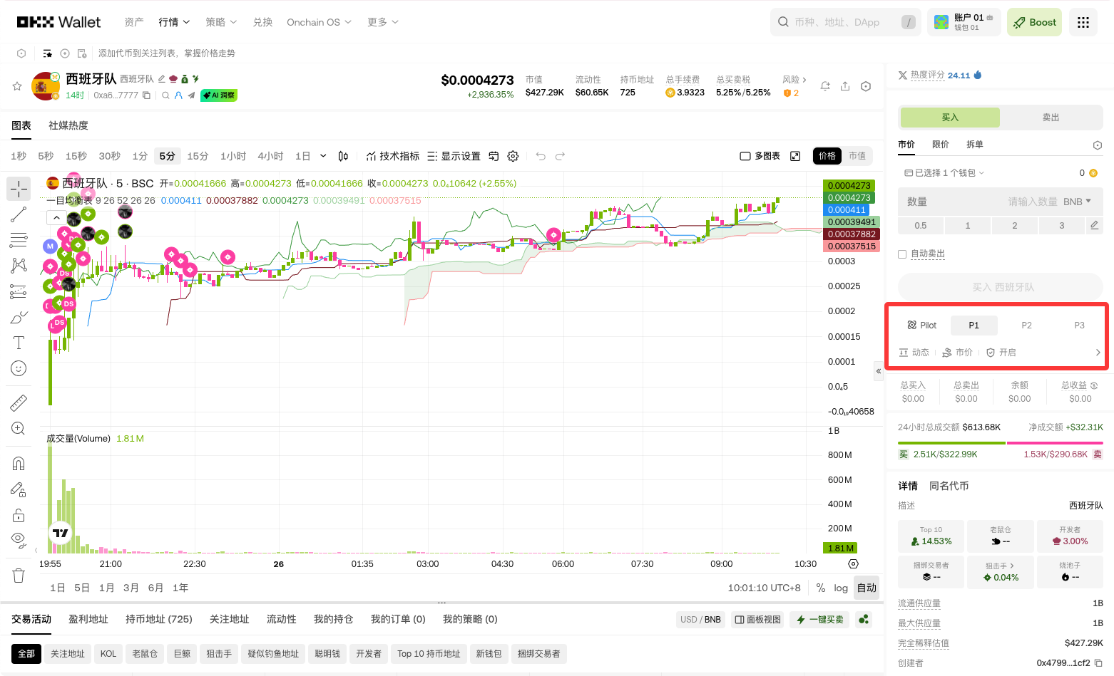The image size is (1114, 676).
Task: Select the 15分 timeframe
Action: tap(198, 156)
